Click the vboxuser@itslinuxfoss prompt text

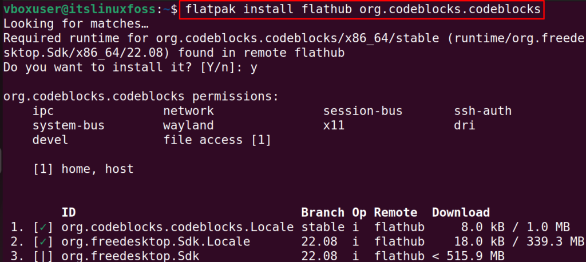[x=79, y=10]
